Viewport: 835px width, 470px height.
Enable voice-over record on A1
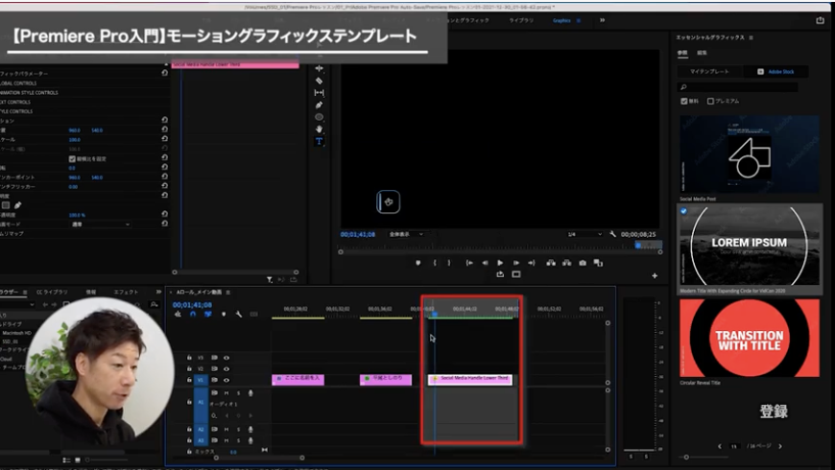coord(250,393)
